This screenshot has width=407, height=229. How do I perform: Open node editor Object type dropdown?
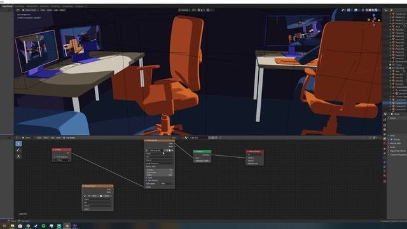pos(29,137)
